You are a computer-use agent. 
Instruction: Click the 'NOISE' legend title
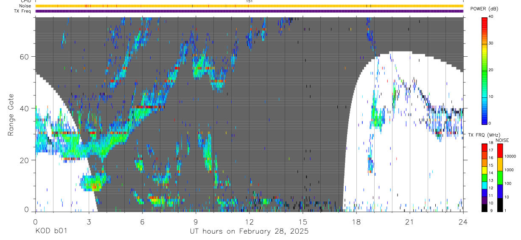(502, 140)
